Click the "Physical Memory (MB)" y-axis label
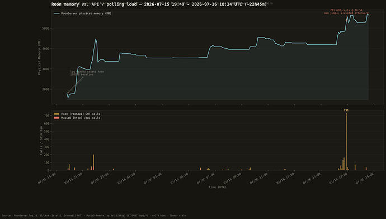The height and width of the screenshot is (219, 386). (39, 57)
